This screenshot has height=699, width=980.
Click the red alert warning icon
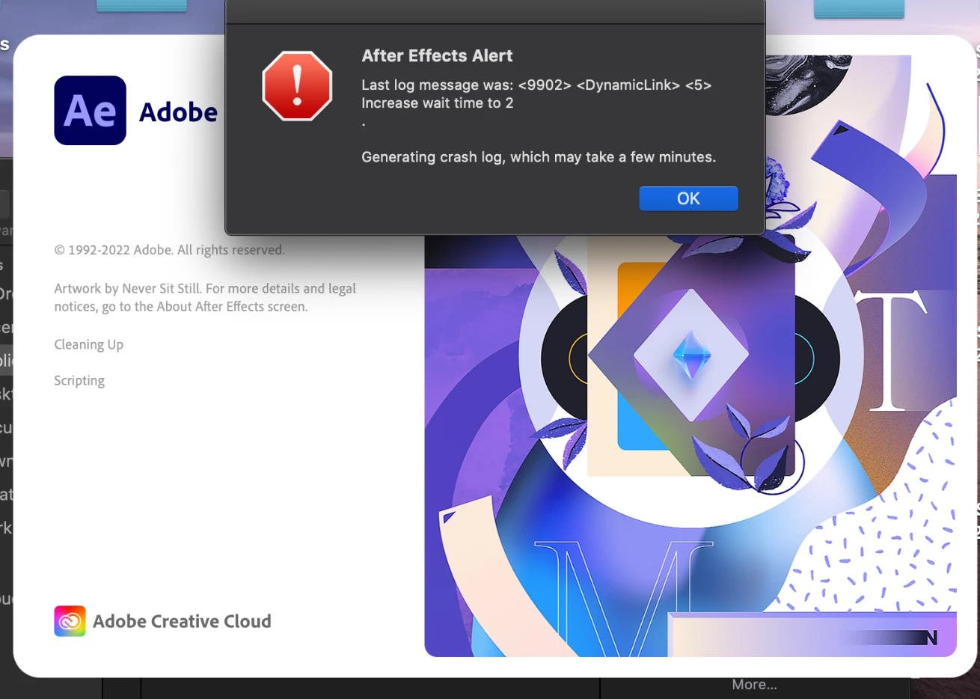pos(297,86)
